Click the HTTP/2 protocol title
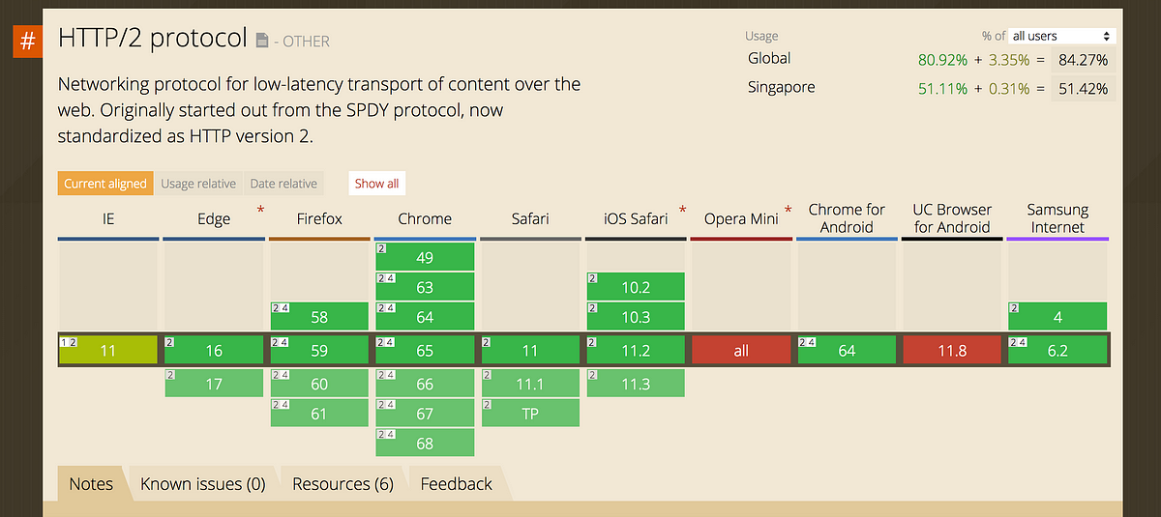The height and width of the screenshot is (517, 1161). 153,39
